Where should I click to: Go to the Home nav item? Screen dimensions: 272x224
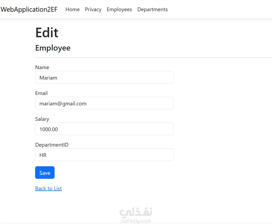pos(72,9)
